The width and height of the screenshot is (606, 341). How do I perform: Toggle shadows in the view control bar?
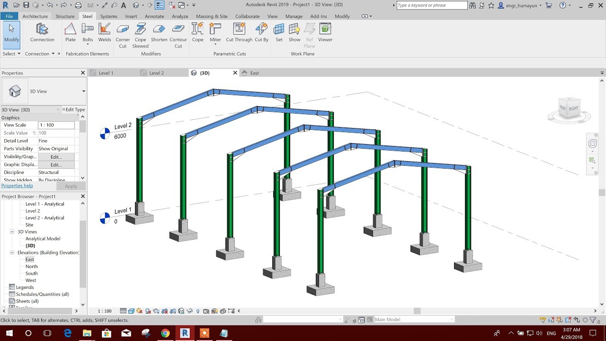(x=147, y=311)
